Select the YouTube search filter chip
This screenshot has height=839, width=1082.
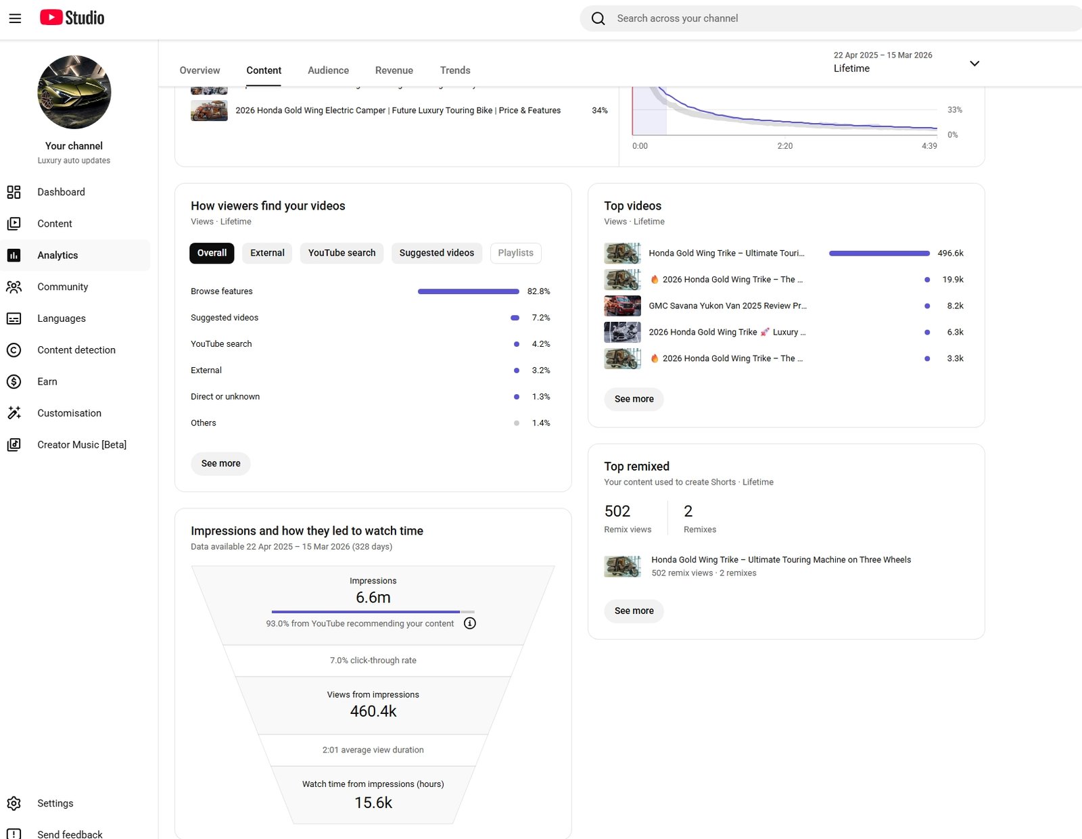(342, 253)
